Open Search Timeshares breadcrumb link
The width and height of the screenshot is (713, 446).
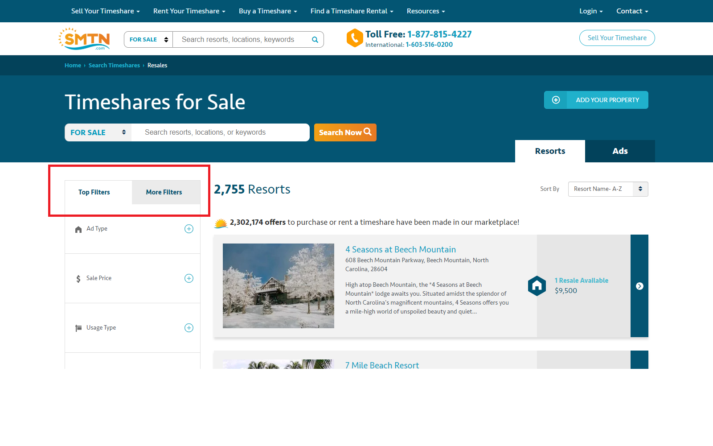[x=114, y=66]
